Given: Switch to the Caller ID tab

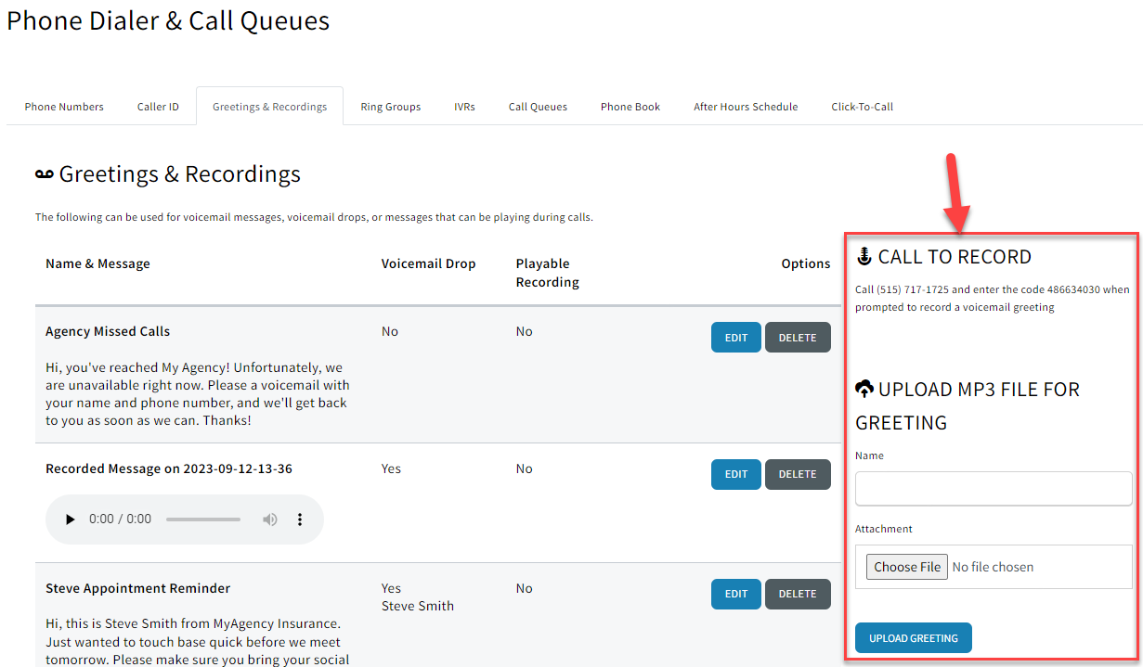Looking at the screenshot, I should pos(158,107).
